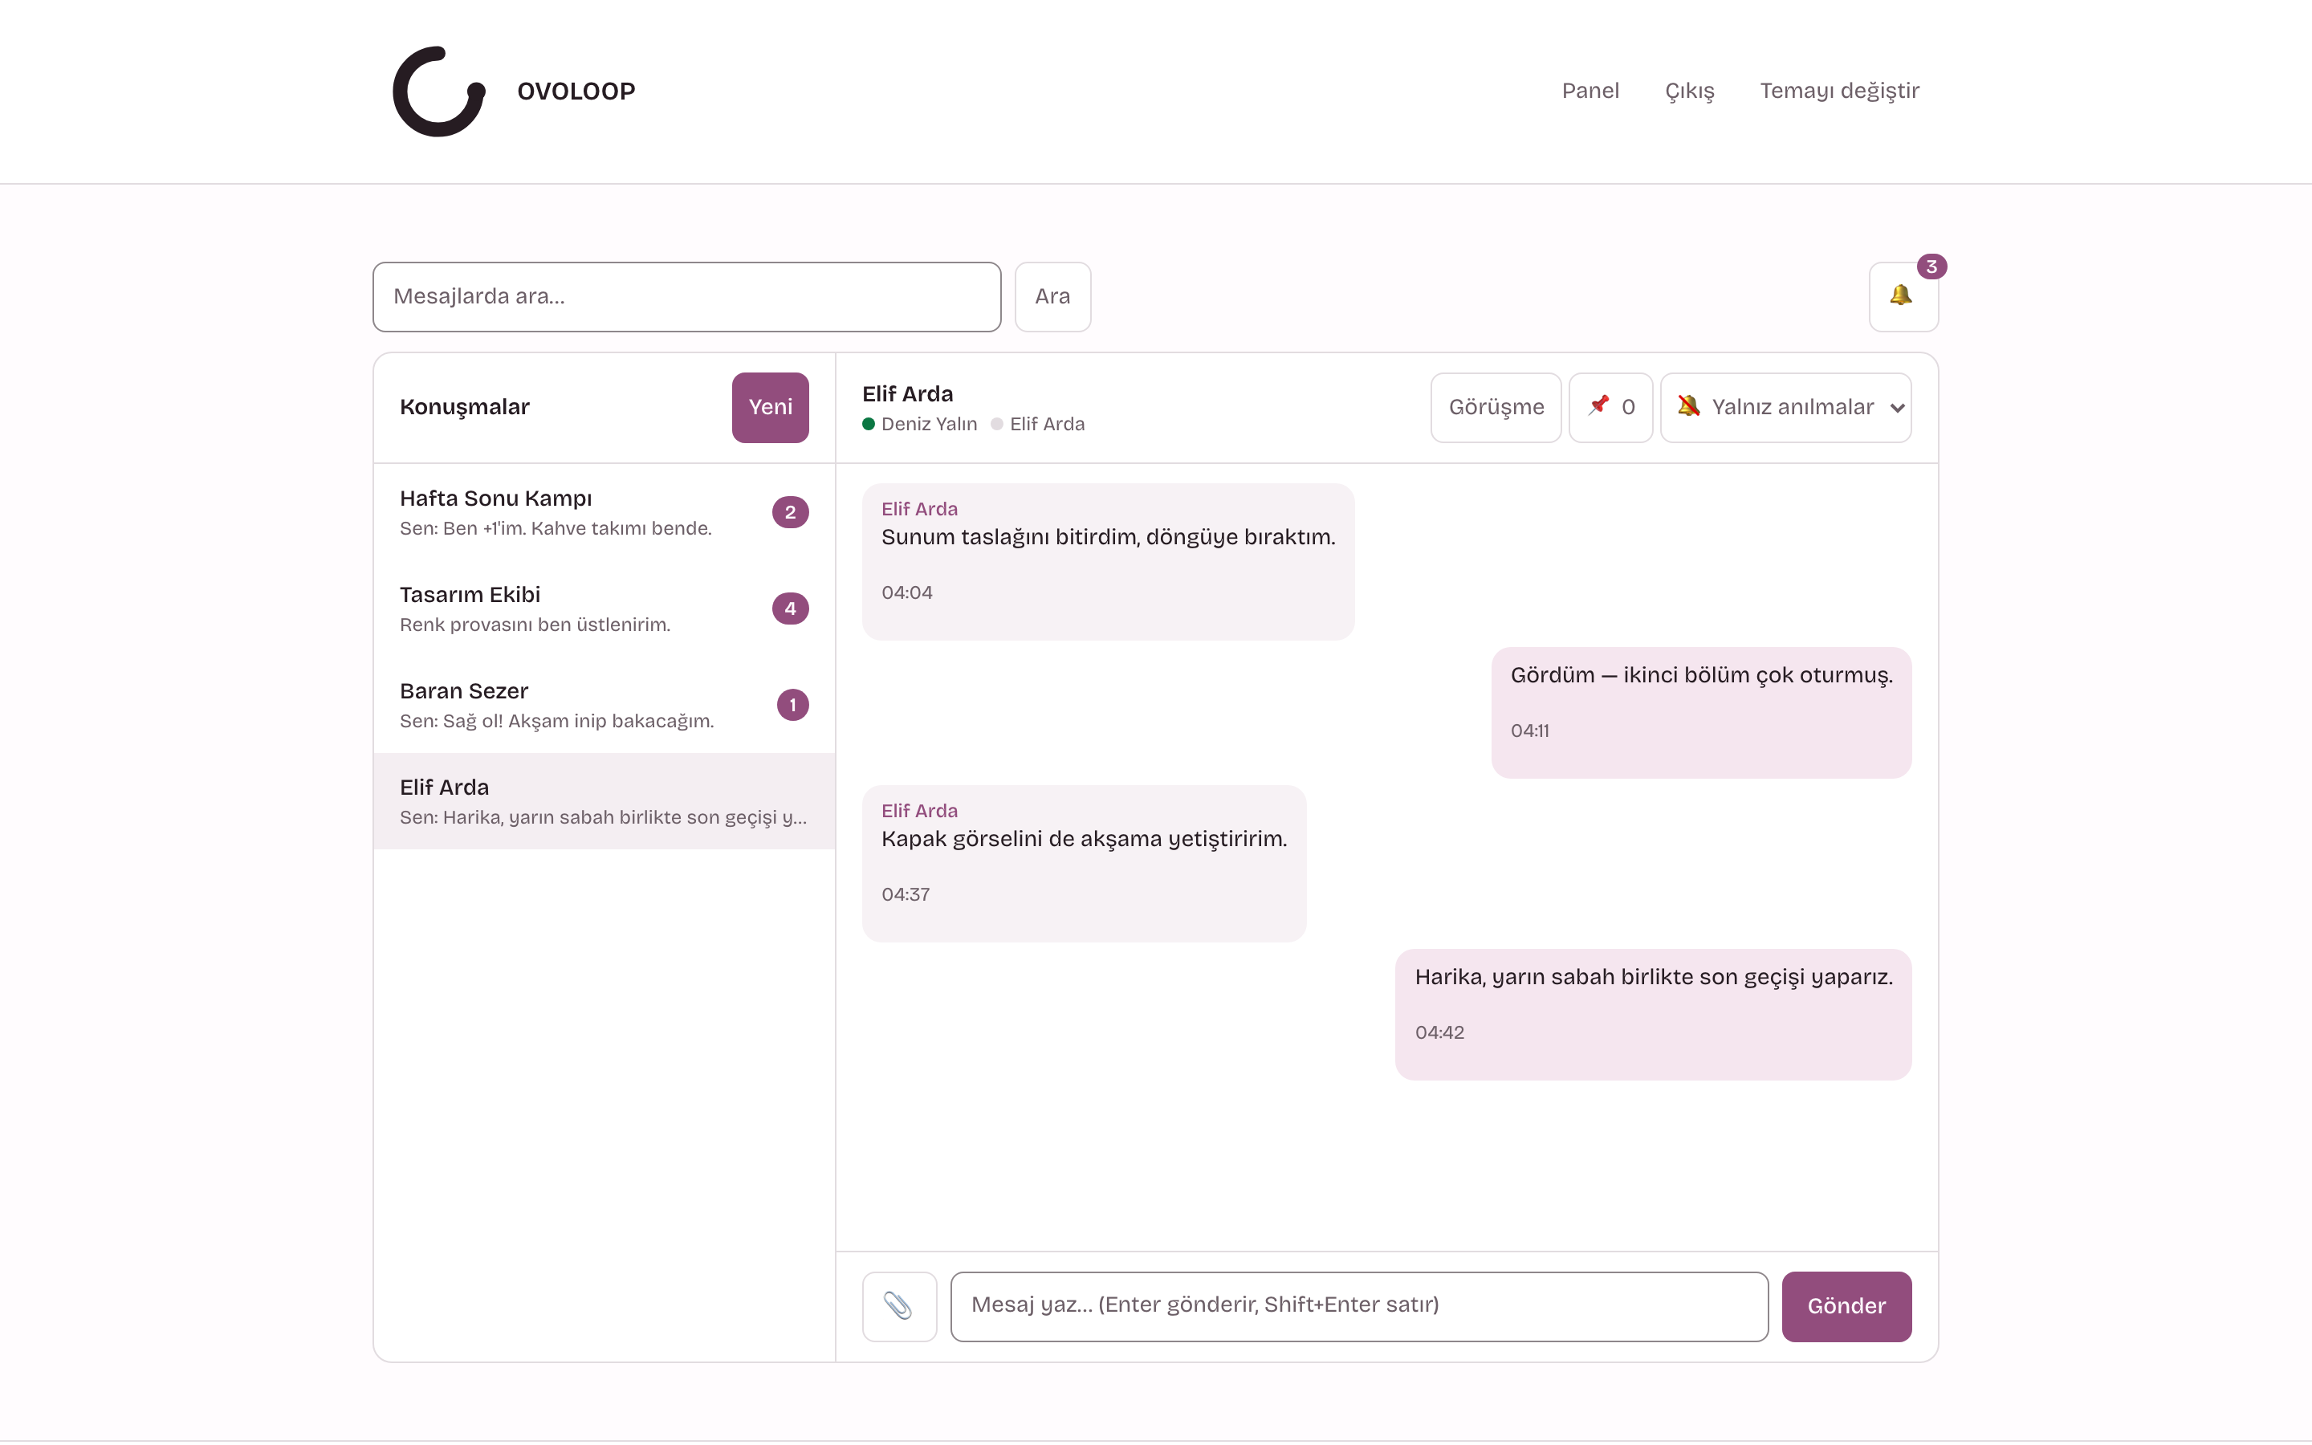Click the Deniz Yalın participant in header
This screenshot has height=1445, width=2312.
tap(919, 423)
